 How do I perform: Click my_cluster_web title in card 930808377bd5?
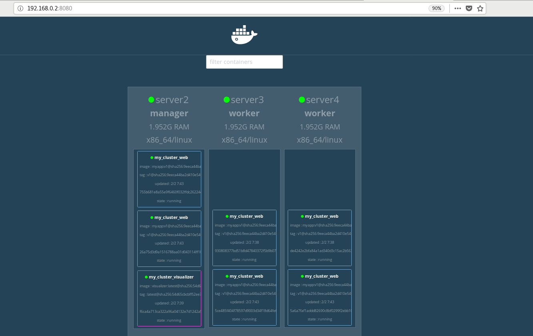(x=246, y=216)
